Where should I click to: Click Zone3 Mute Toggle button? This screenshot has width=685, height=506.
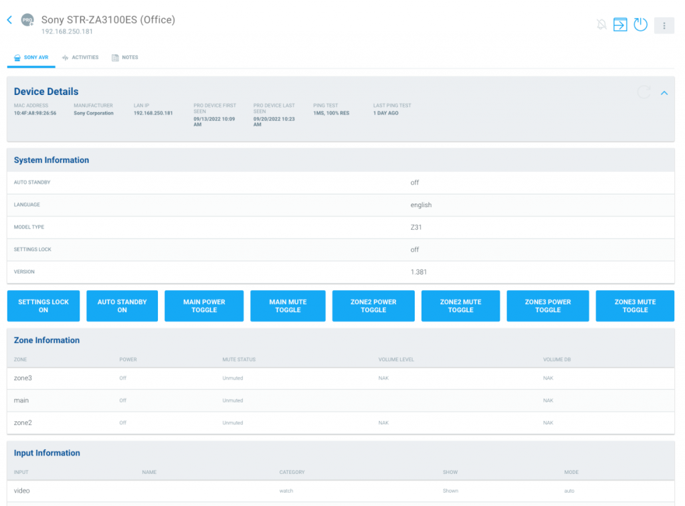[635, 306]
